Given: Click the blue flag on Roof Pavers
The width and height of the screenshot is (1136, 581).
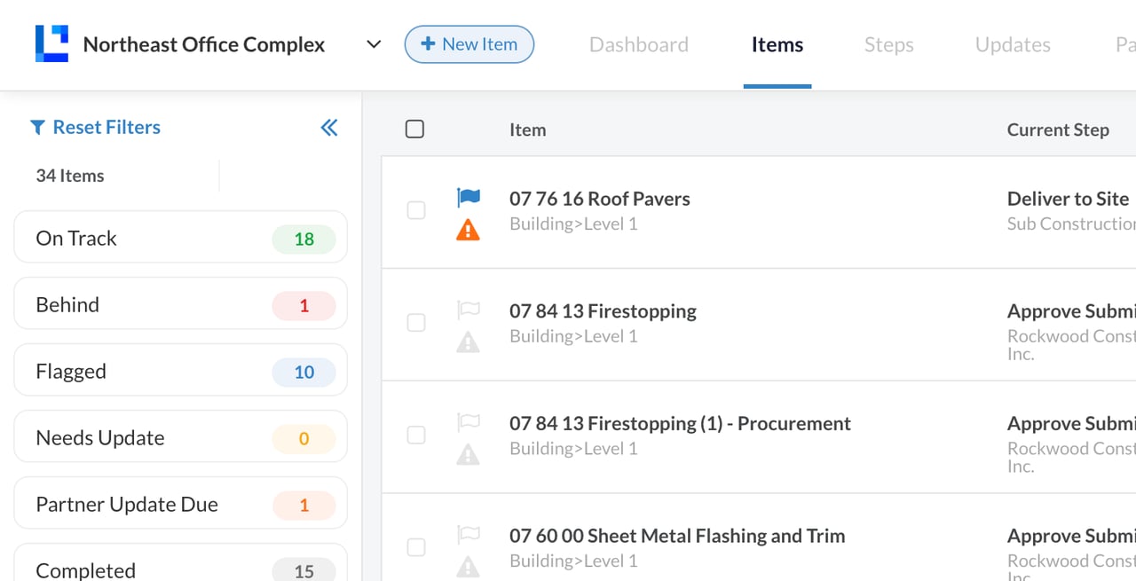Looking at the screenshot, I should (468, 197).
